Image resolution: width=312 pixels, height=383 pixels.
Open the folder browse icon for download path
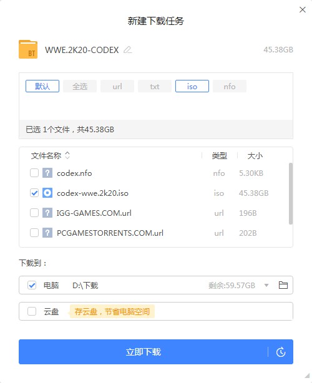tap(283, 285)
